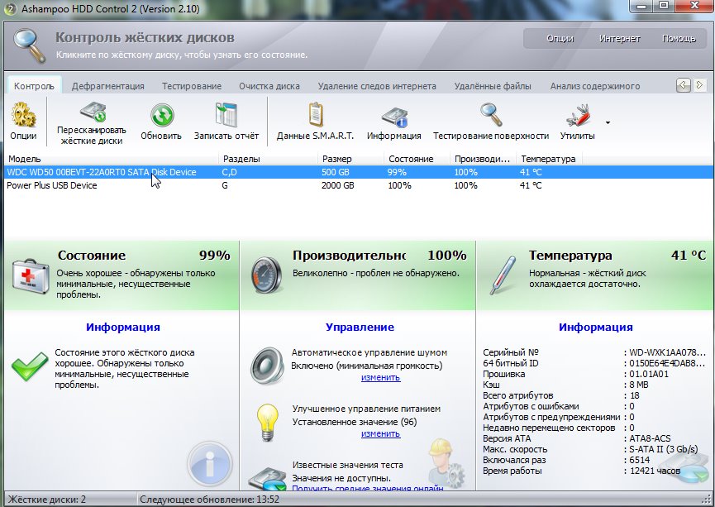
Task: Click the Интернет button in header
Action: (619, 39)
